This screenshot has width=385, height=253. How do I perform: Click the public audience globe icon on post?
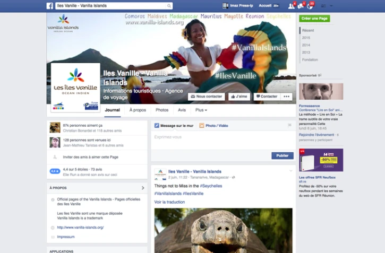click(x=233, y=177)
